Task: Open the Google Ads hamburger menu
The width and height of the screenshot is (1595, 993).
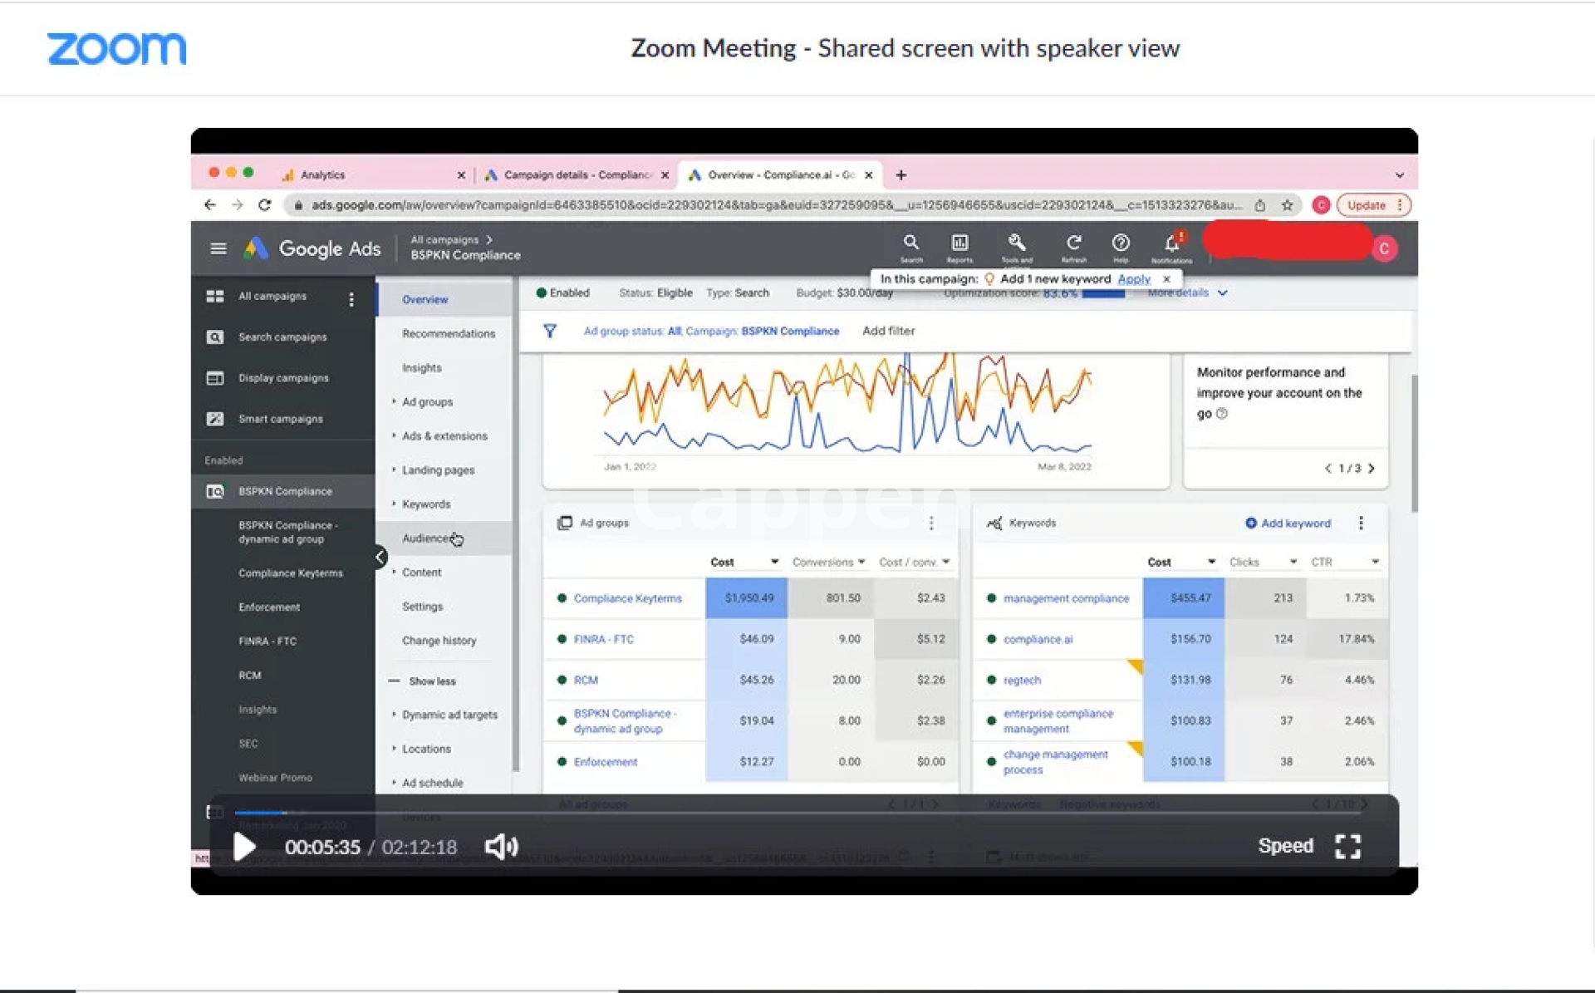Action: 218,248
